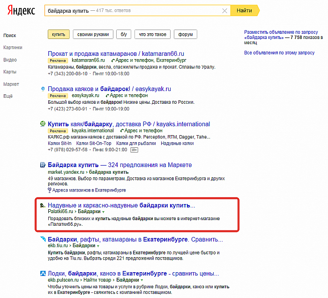Open Надувные и каркасно-надувные байдарки result
The height and width of the screenshot is (298, 328).
(121, 205)
